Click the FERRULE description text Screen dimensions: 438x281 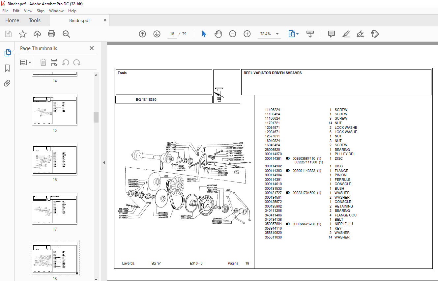[x=342, y=180]
